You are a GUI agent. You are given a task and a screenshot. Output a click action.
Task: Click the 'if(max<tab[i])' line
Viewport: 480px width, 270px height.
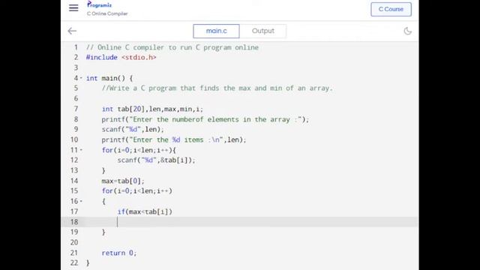coord(145,211)
